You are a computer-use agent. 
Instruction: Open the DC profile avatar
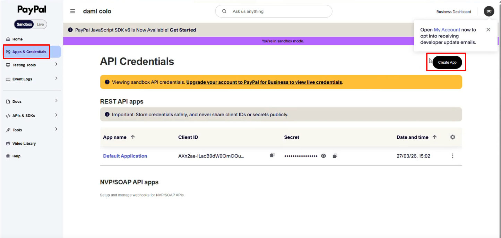[489, 11]
